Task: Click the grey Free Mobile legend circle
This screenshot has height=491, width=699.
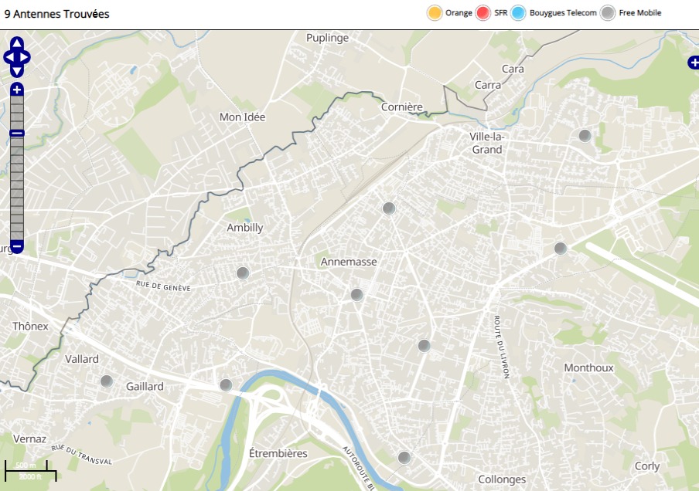Action: click(x=609, y=12)
